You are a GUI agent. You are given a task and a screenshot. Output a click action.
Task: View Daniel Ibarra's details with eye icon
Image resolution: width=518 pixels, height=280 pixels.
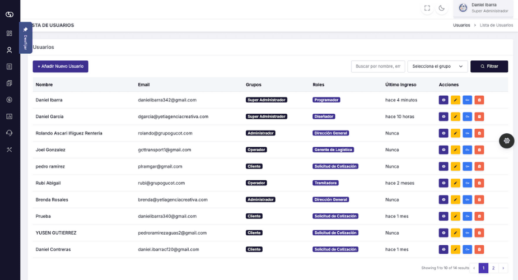click(444, 100)
